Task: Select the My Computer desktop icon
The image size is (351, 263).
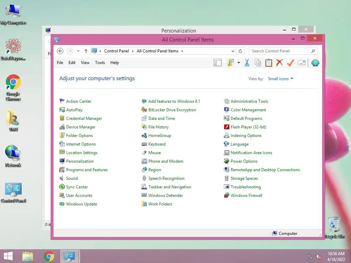Action: tap(13, 14)
